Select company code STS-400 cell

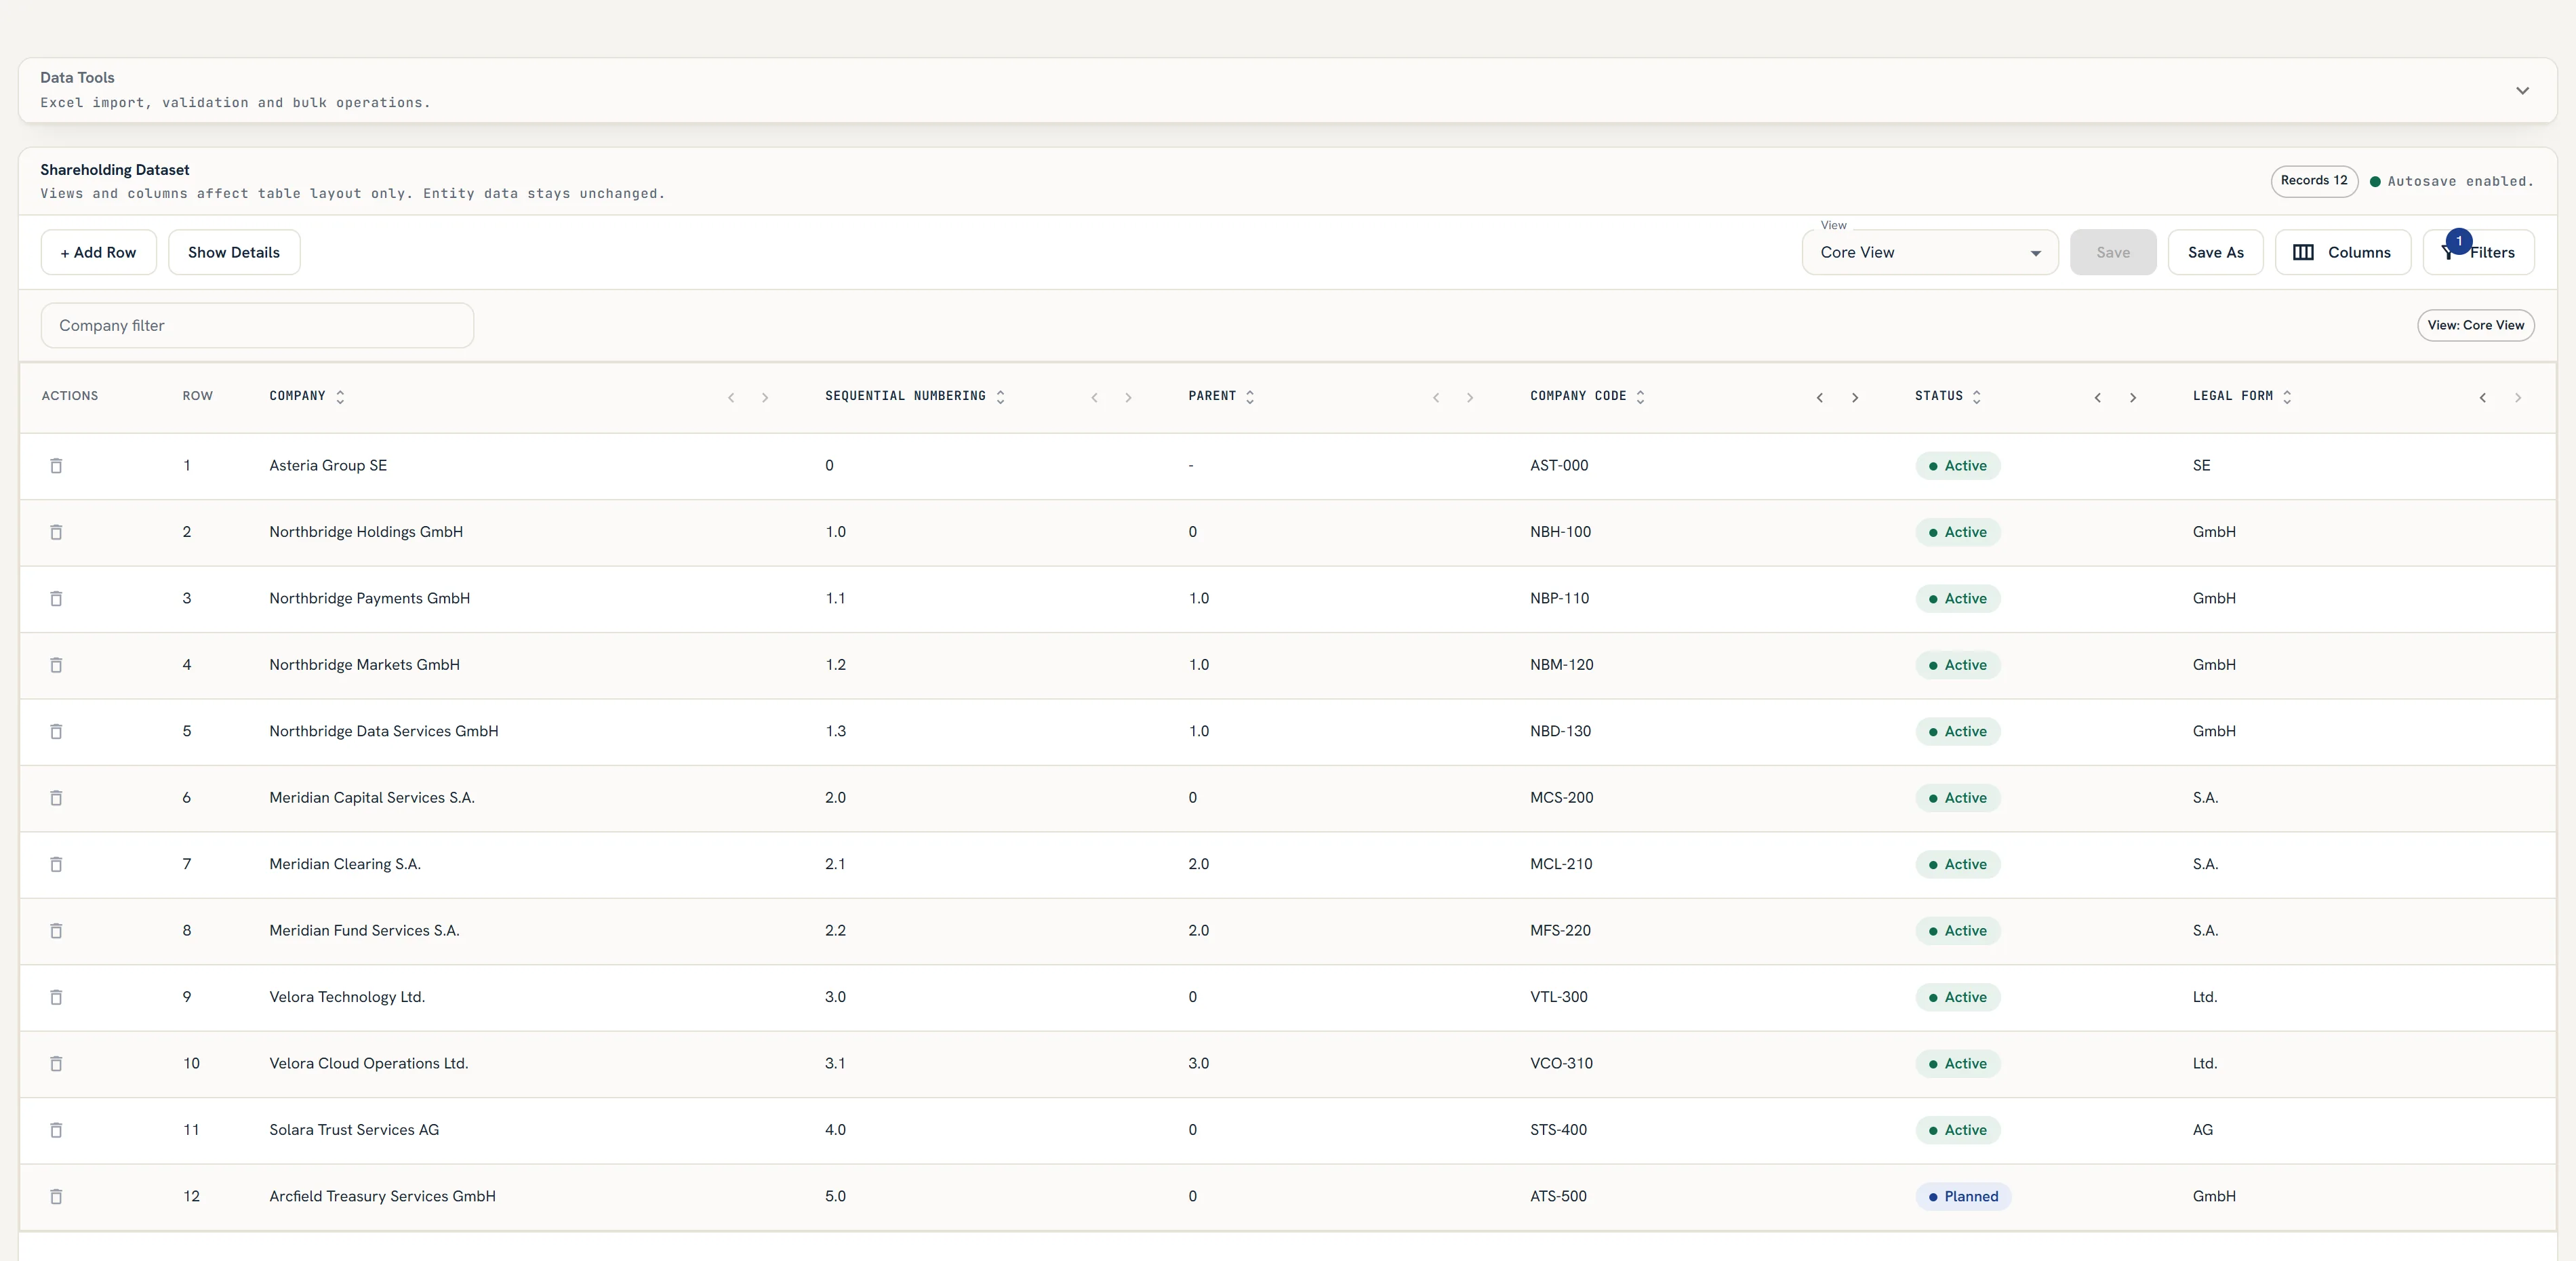pyautogui.click(x=1558, y=1130)
